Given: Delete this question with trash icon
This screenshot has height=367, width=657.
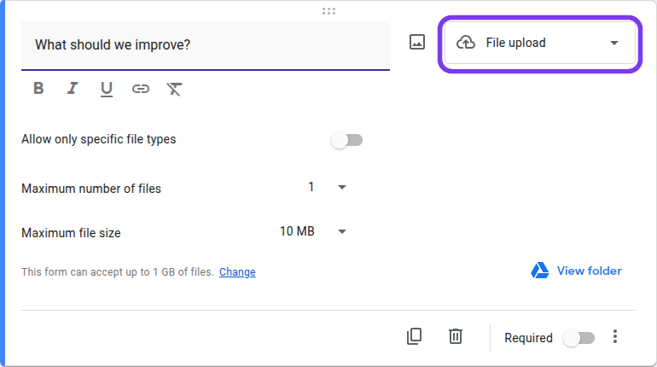Looking at the screenshot, I should 456,336.
